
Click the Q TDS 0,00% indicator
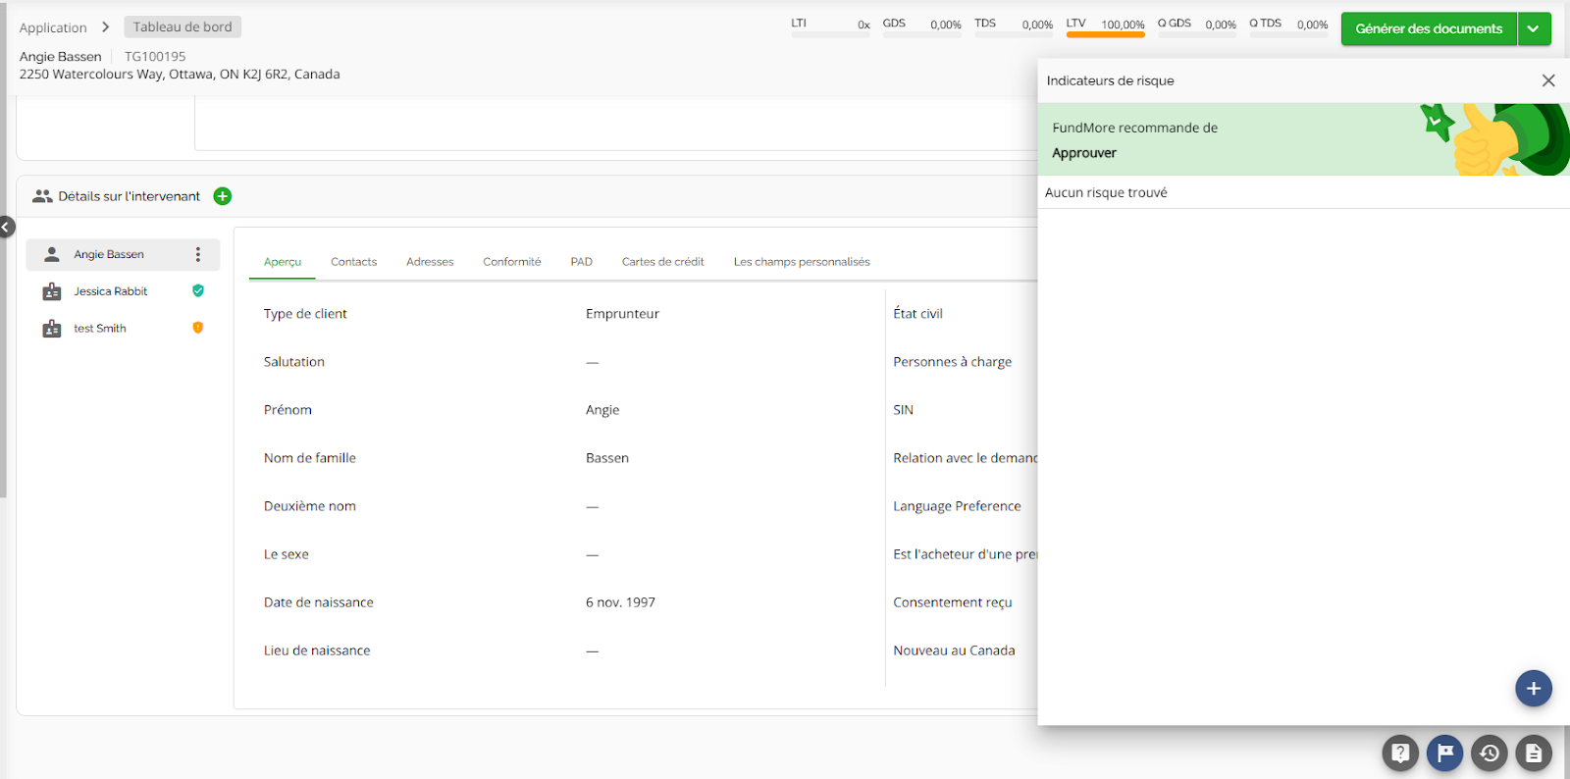click(1288, 26)
